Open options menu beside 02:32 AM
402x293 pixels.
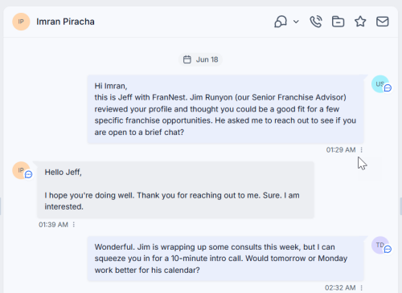362,288
